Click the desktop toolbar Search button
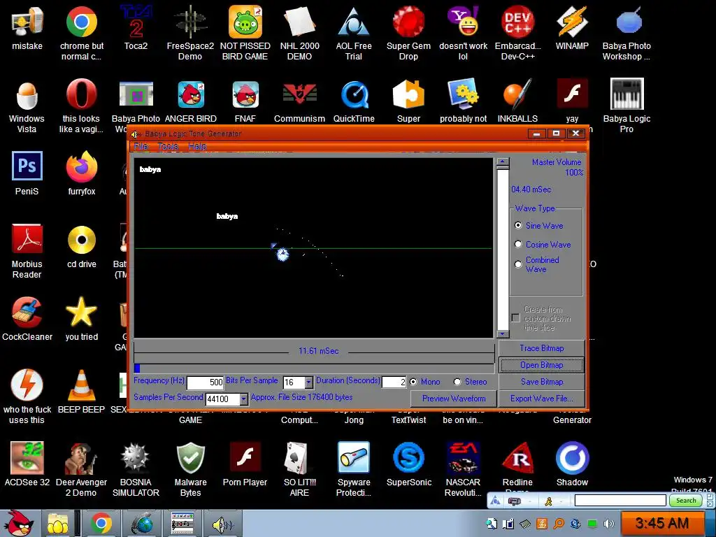 click(686, 501)
